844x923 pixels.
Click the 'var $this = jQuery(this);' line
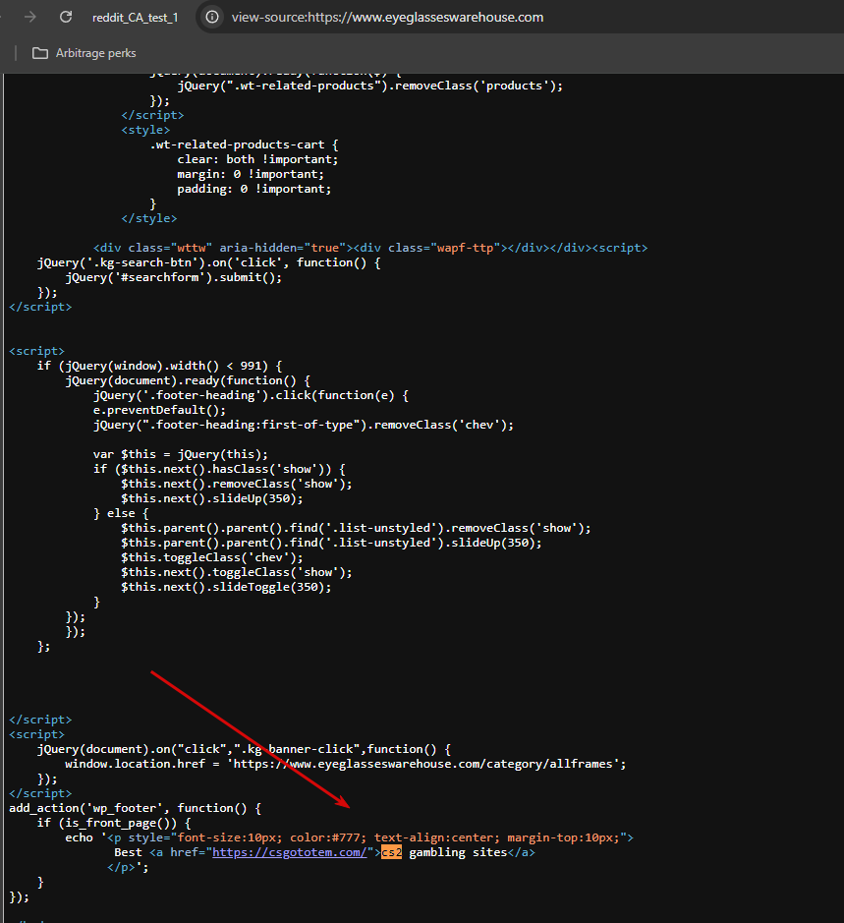click(x=181, y=454)
